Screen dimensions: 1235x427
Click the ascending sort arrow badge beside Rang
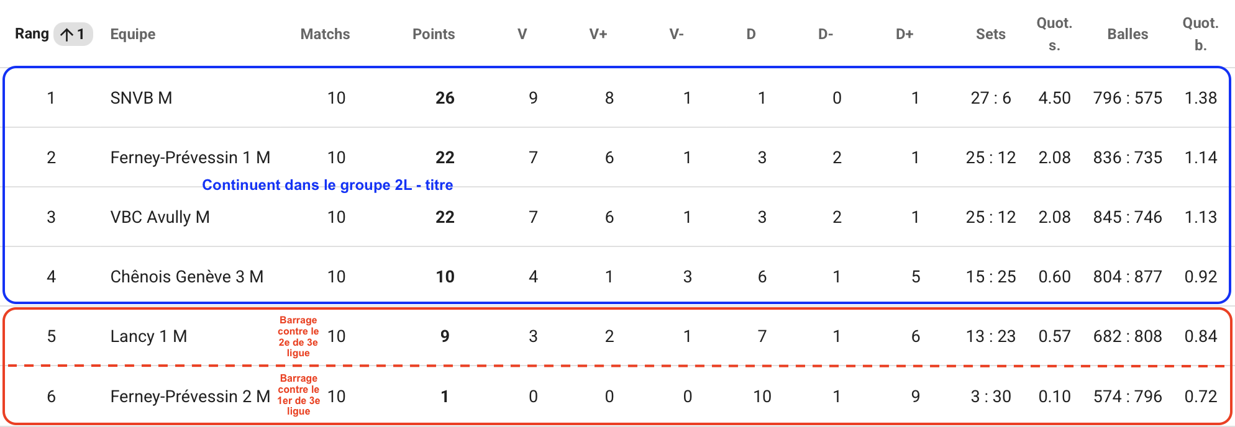pos(73,34)
